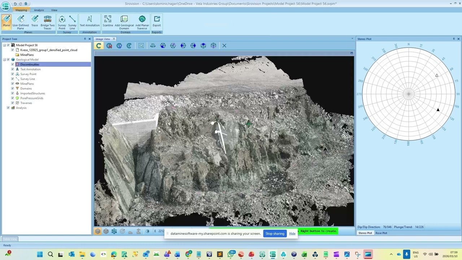462x260 pixels.
Task: Collapse the Geological Model node
Action: 4,60
